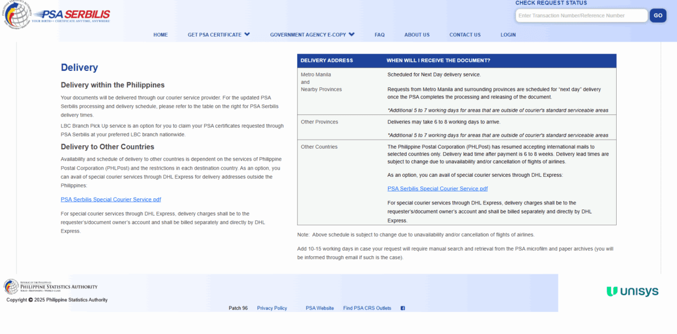Expand the Government Agency E-Copy dropdown
Viewport: 677px width, 334px height.
click(312, 35)
